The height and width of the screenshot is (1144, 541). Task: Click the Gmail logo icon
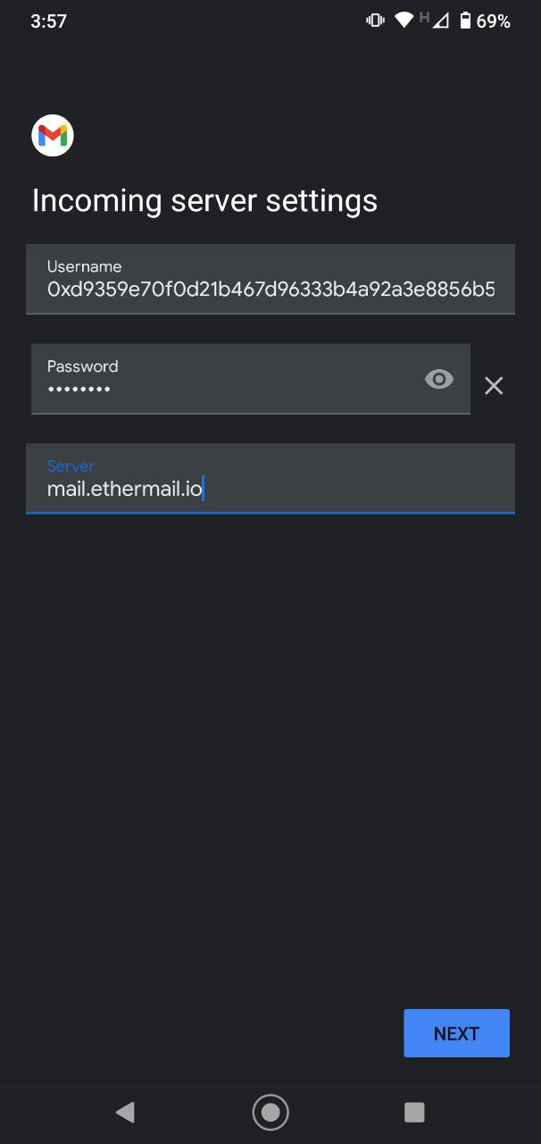pyautogui.click(x=52, y=134)
